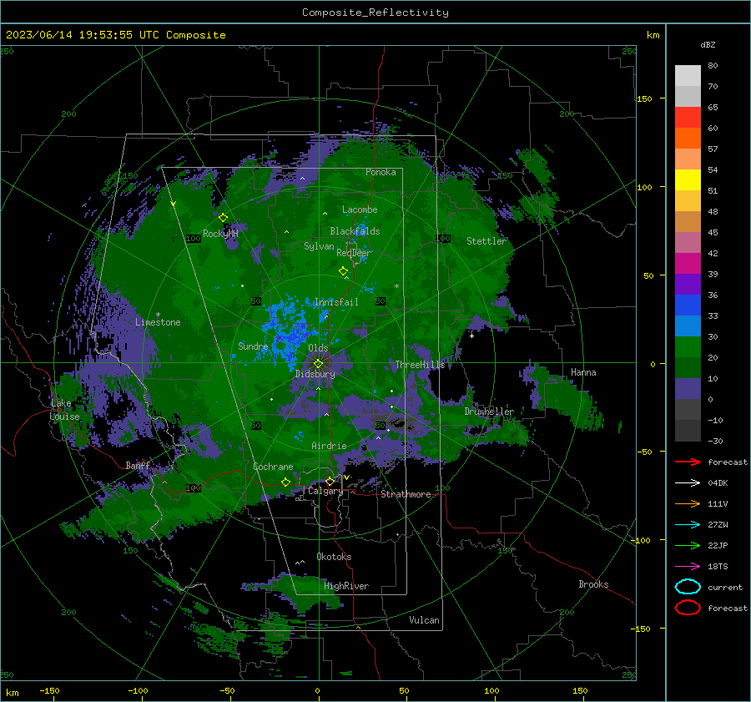Click the yellow V marker northwest of RockyMH
The height and width of the screenshot is (702, 751).
(174, 205)
